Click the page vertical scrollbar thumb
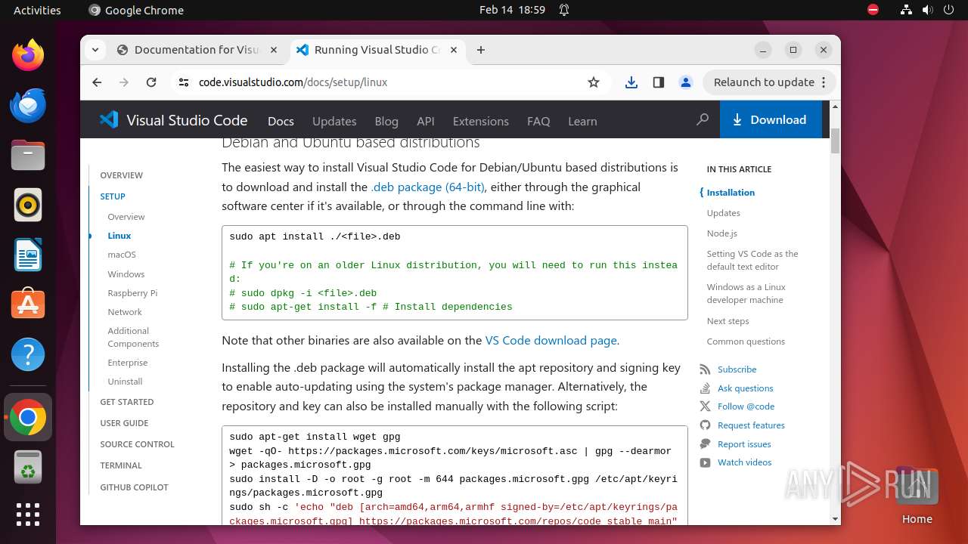Image resolution: width=968 pixels, height=544 pixels. (x=835, y=141)
